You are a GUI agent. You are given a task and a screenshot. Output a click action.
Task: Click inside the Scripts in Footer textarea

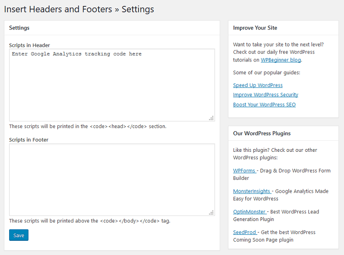click(112, 180)
